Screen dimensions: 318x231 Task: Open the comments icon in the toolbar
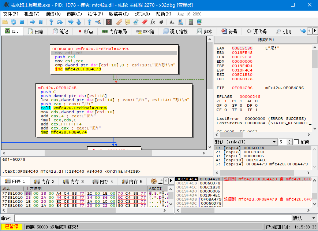point(128,22)
